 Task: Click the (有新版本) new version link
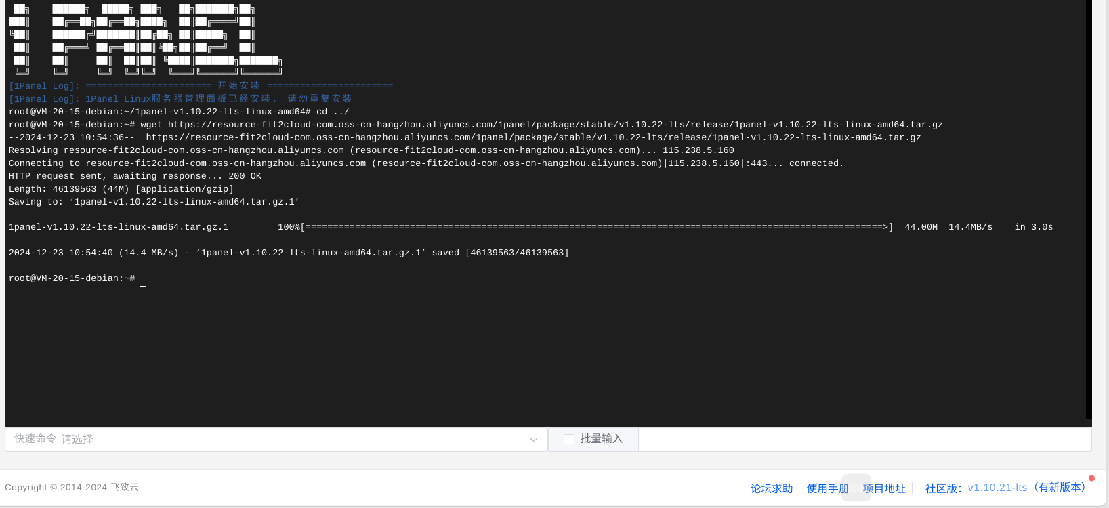(x=1060, y=488)
